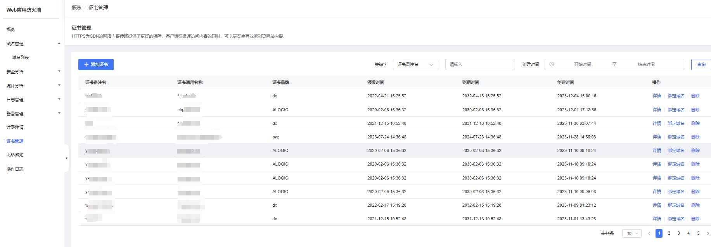Click the clock icon in date range picker
Screen dimensions: 711x247
click(552, 64)
